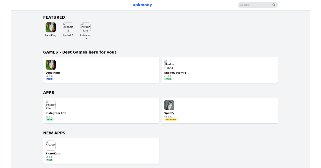Click the Spotify app icon
This screenshot has height=168, width=321.
(x=169, y=105)
